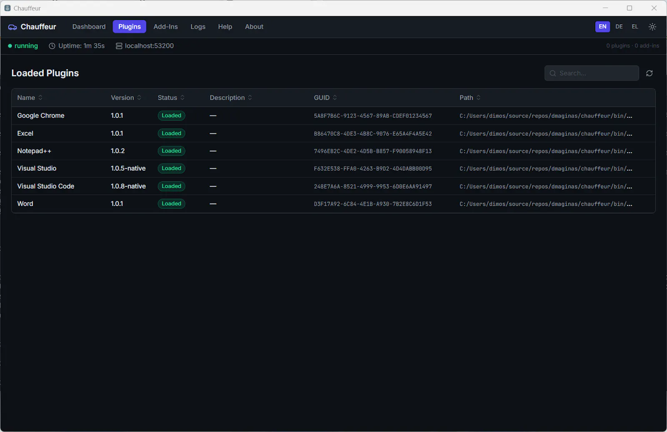This screenshot has width=667, height=432.
Task: Click the Loaded badge for Google Chrome
Action: 171,116
